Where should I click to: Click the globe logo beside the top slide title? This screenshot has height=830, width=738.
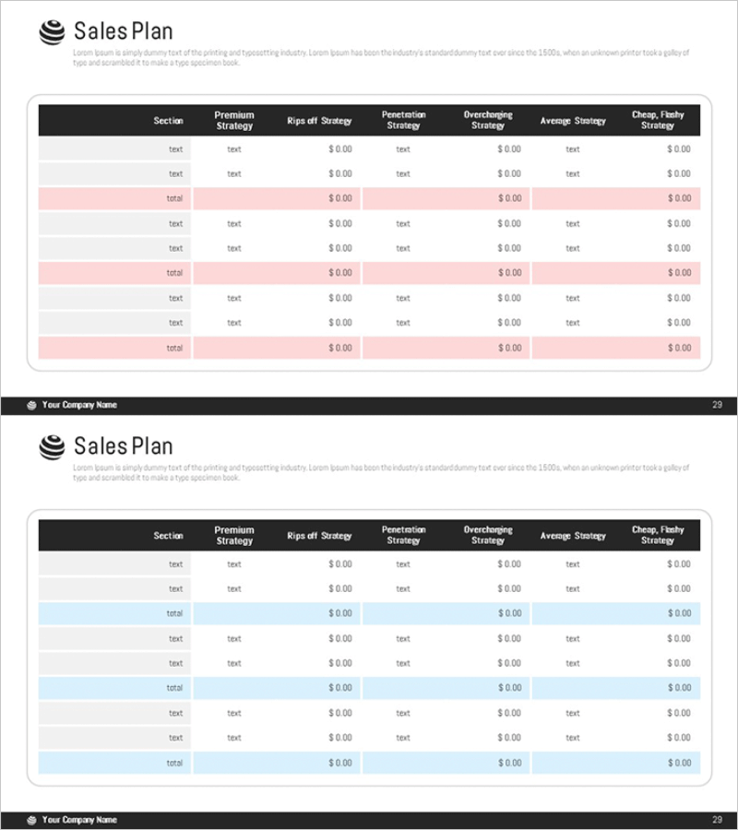point(52,32)
